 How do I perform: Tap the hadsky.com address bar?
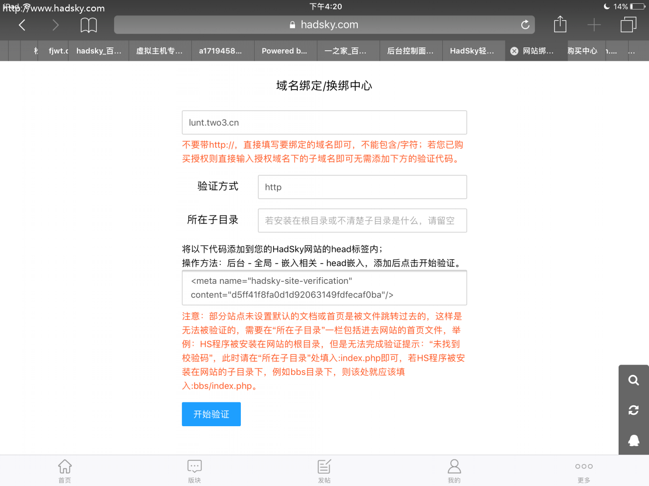(324, 25)
